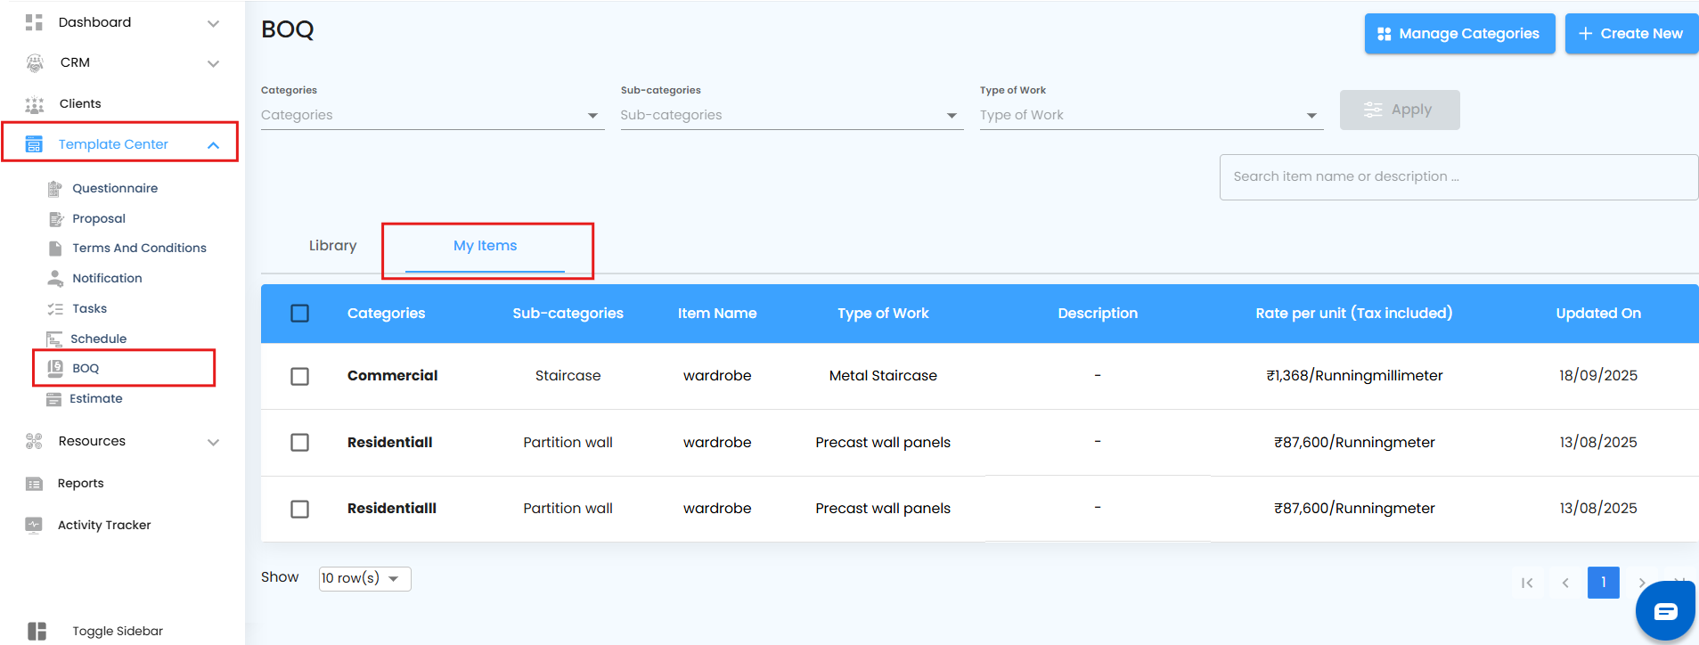Screen dimensions: 1699x645
Task: Switch to the Library tab
Action: 332,246
